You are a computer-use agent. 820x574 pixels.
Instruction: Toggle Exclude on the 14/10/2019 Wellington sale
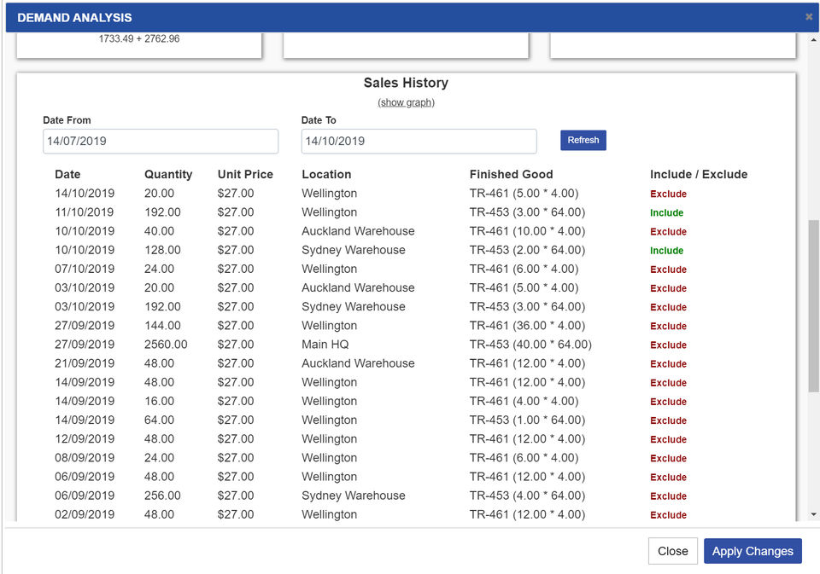[x=668, y=194]
